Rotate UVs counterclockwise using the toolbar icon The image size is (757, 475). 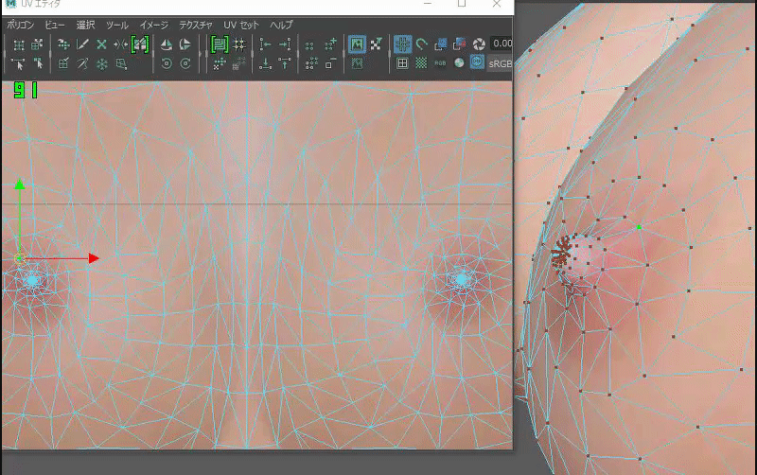pyautogui.click(x=167, y=64)
